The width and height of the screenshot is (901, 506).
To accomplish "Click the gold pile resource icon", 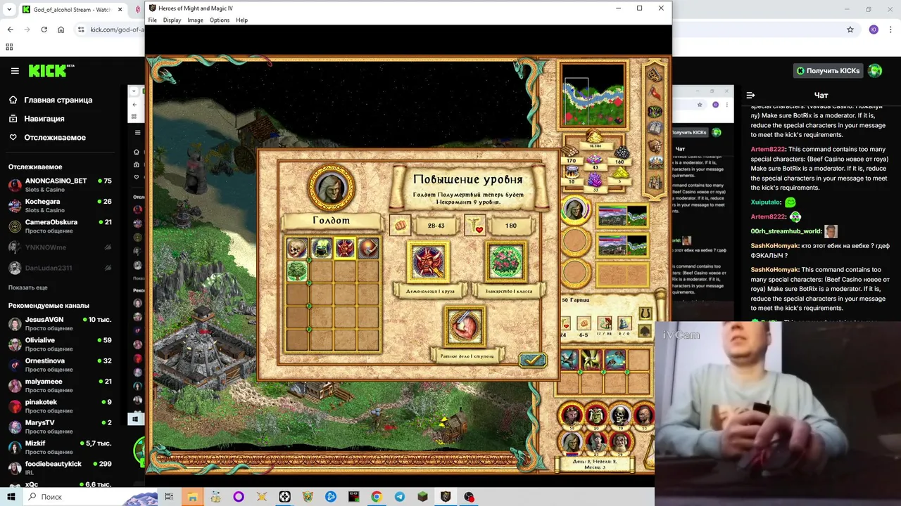I will (595, 136).
